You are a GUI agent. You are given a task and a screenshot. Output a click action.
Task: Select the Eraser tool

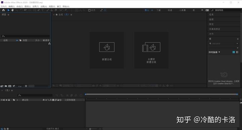[56, 10]
